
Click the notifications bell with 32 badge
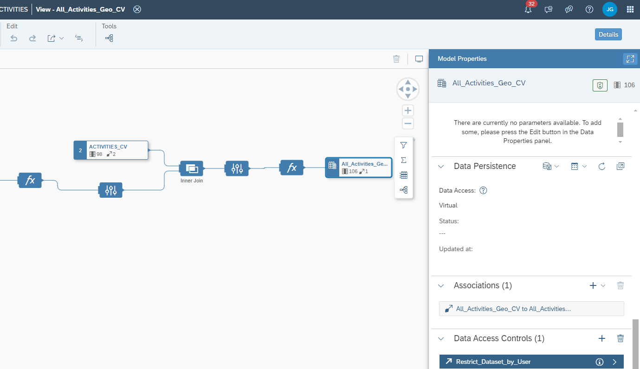(x=528, y=9)
